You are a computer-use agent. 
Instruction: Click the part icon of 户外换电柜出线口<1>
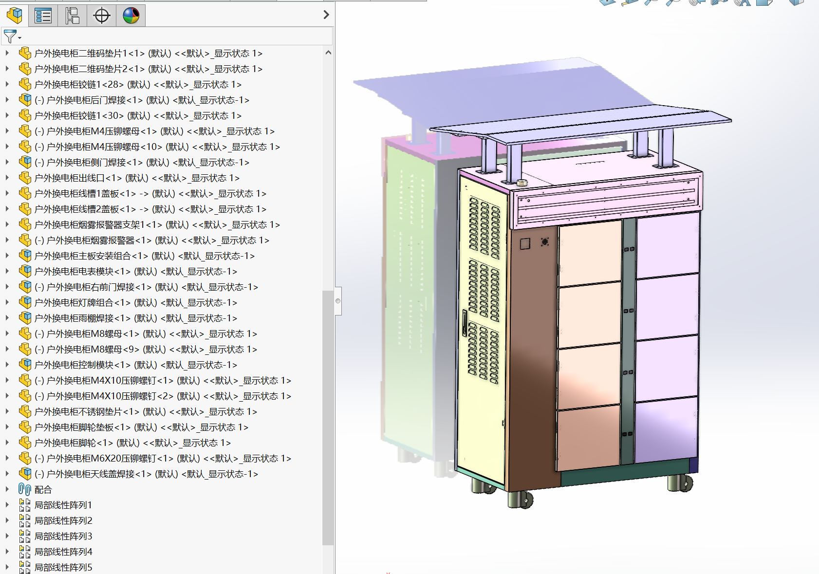pyautogui.click(x=25, y=178)
